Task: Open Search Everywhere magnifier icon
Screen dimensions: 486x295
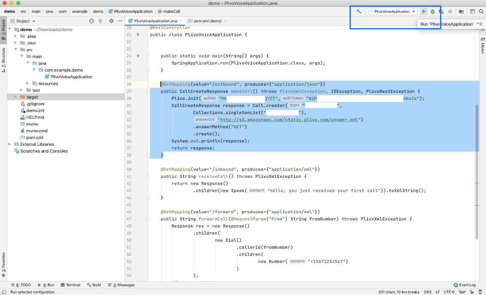Action: tap(481, 11)
